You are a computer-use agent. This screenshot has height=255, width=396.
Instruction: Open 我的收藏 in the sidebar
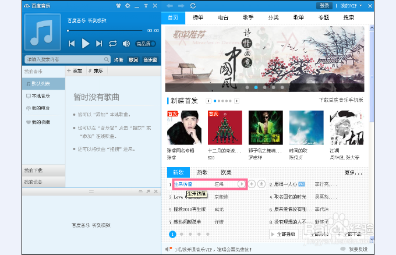click(x=44, y=122)
